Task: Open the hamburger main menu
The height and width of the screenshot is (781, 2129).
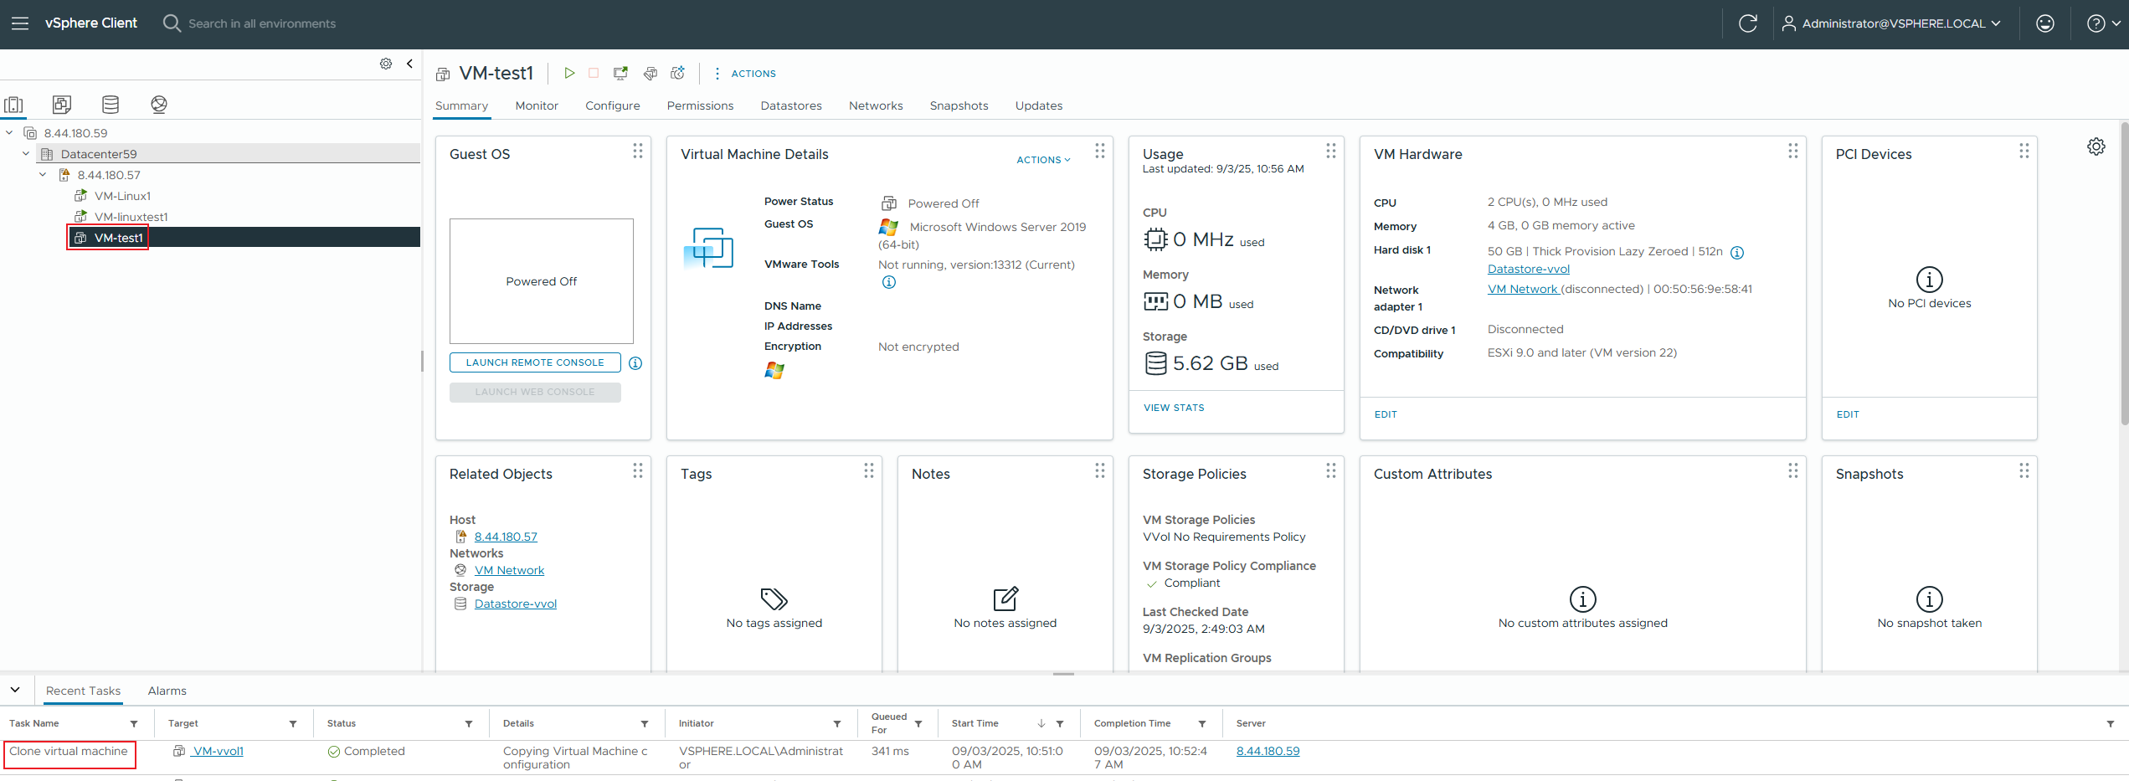Action: pyautogui.click(x=20, y=23)
